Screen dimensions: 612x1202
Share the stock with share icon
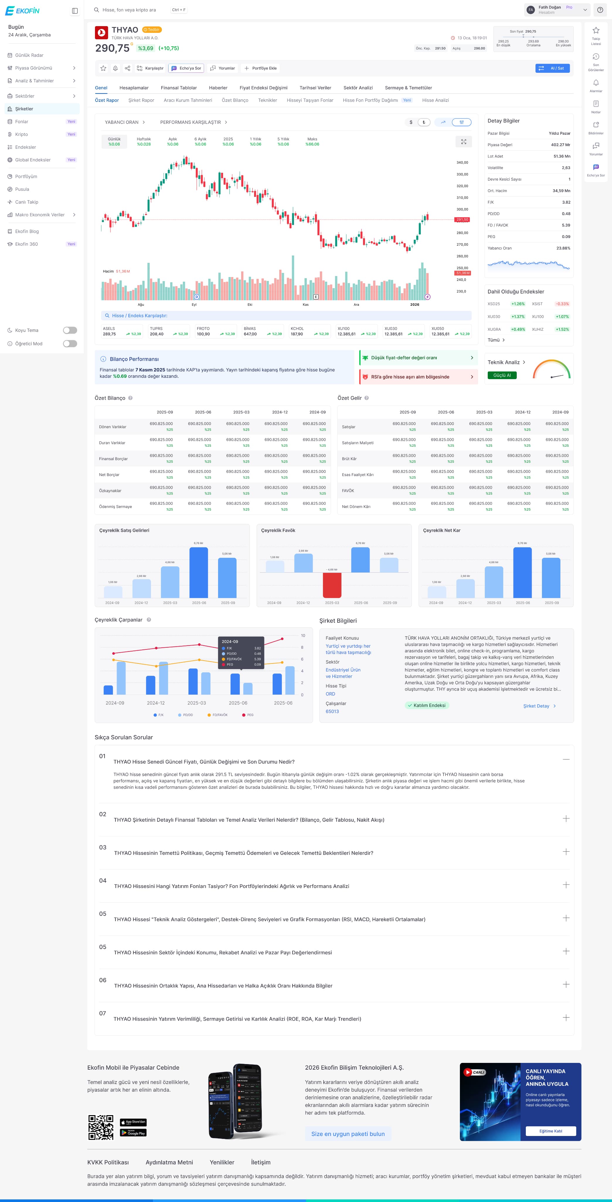127,68
